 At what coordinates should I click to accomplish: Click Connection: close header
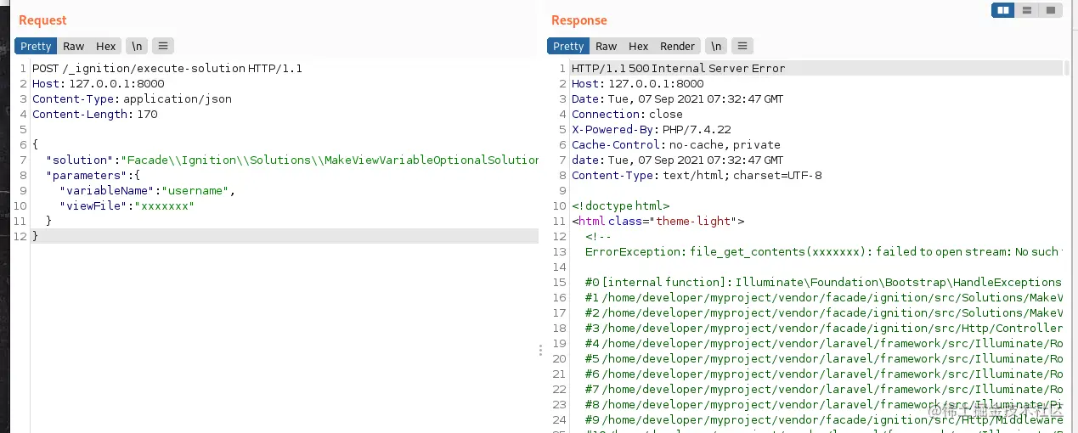627,115
